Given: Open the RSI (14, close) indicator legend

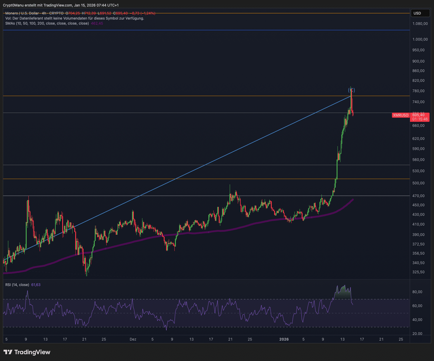Looking at the screenshot, I should click(x=17, y=285).
